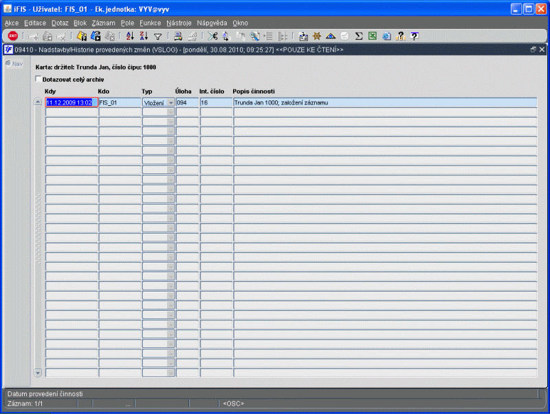This screenshot has height=414, width=550.
Task: Select the Kdy field 11.12.2009 13:02
Action: [71, 102]
